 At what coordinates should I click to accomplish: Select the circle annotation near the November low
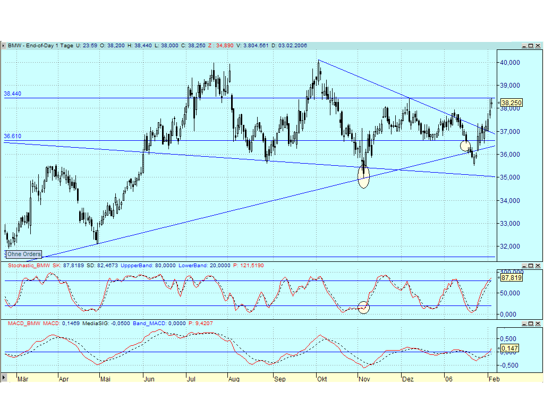click(363, 177)
